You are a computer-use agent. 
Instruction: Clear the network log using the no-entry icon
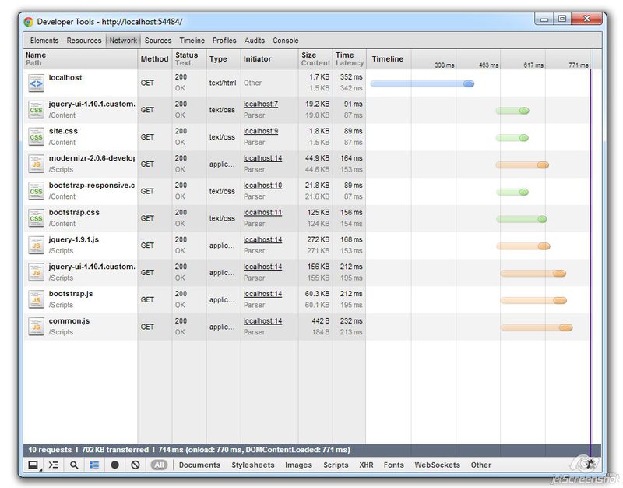click(x=133, y=465)
